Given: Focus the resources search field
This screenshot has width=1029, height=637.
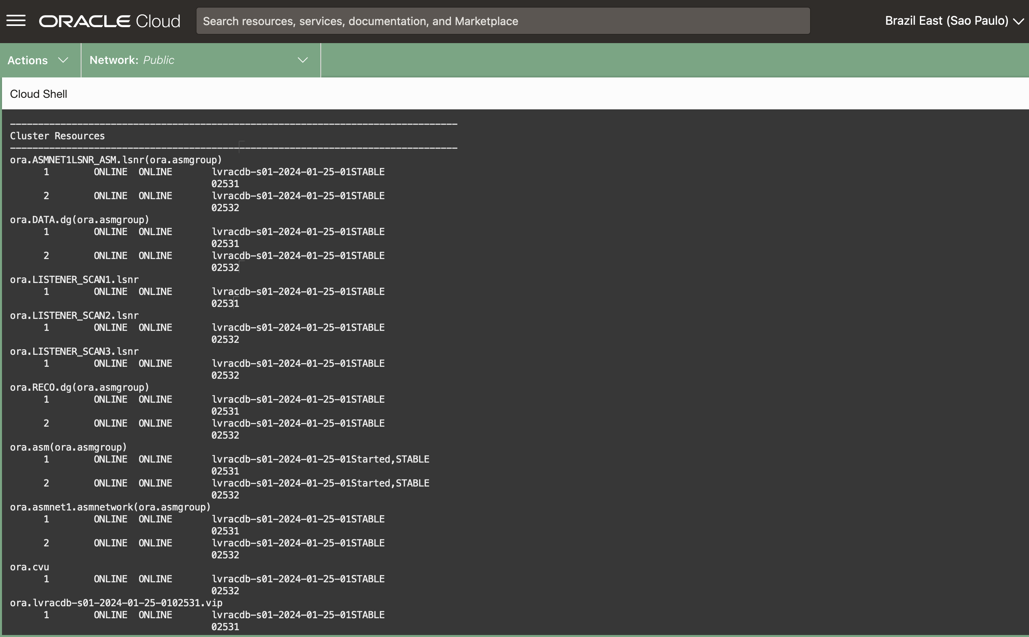Looking at the screenshot, I should pos(503,21).
